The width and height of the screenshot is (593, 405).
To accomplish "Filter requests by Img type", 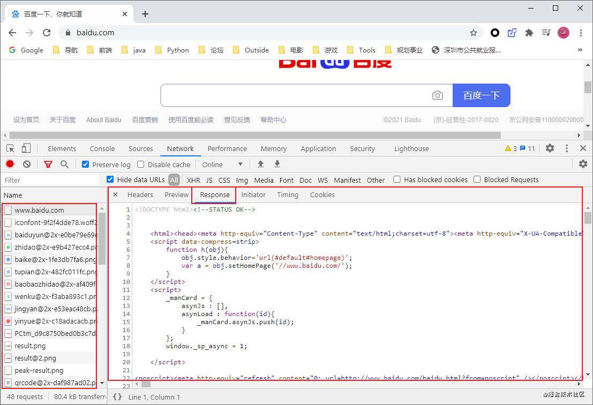I will (242, 181).
